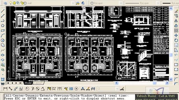The height and width of the screenshot is (100, 179).
Task: Open the dimension style dropdown
Action: click(117, 89)
